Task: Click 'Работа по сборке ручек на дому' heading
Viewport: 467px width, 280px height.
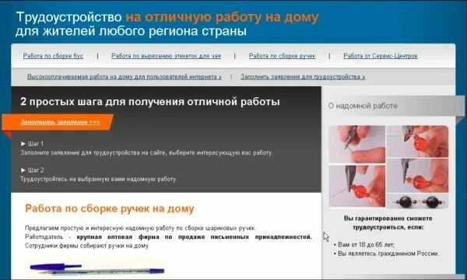Action: 109,208
